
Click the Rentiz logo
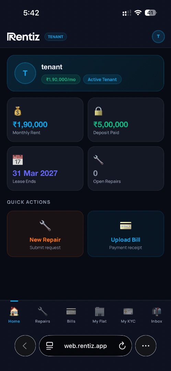point(23,37)
